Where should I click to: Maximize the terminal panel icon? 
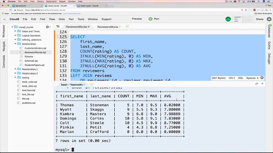tap(256, 84)
